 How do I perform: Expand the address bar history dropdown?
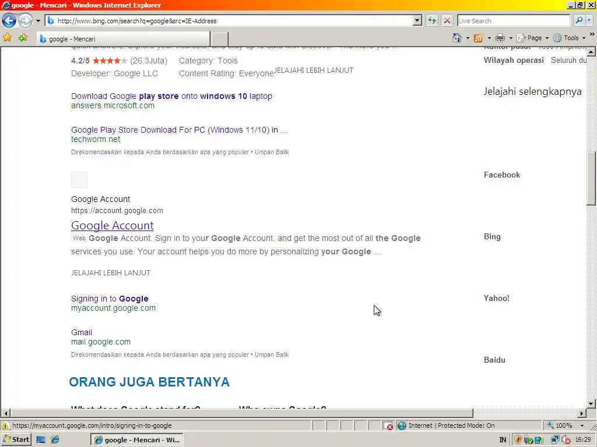click(417, 21)
